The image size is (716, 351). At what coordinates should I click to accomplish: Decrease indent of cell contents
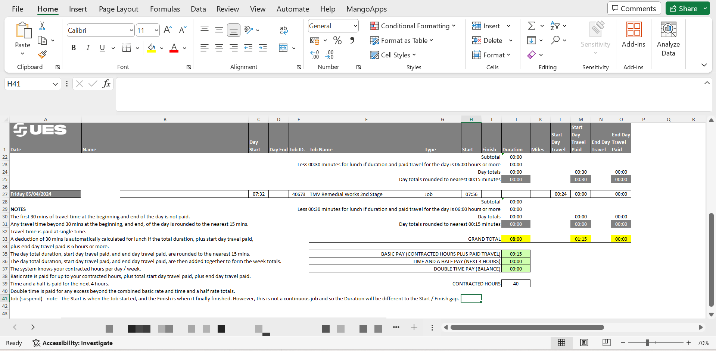pyautogui.click(x=248, y=48)
